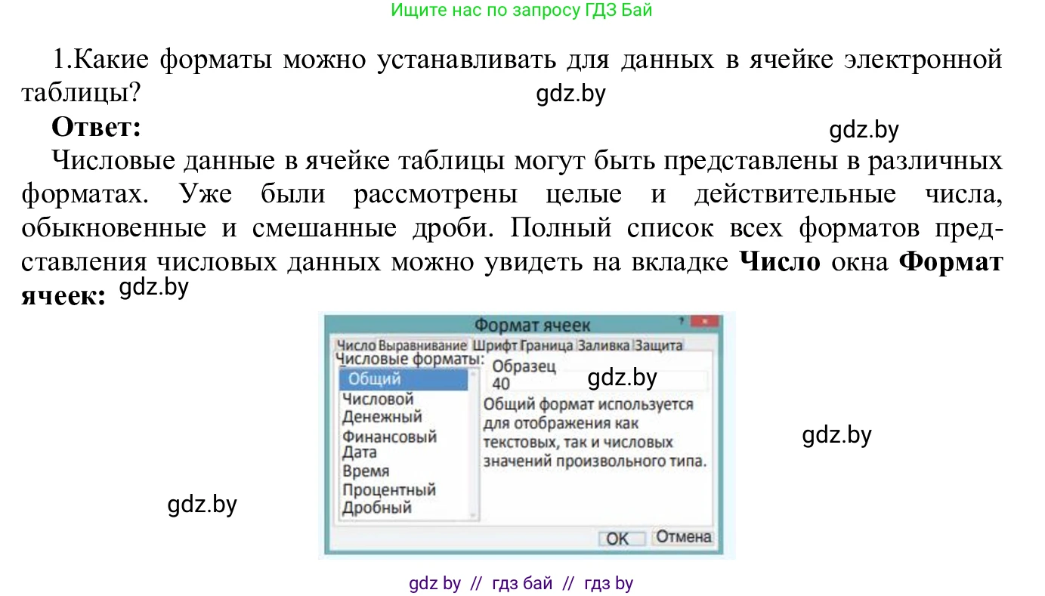Screen dimensions: 1045x596
Task: Select the Число tab in Формат ячеек
Action: coord(357,344)
